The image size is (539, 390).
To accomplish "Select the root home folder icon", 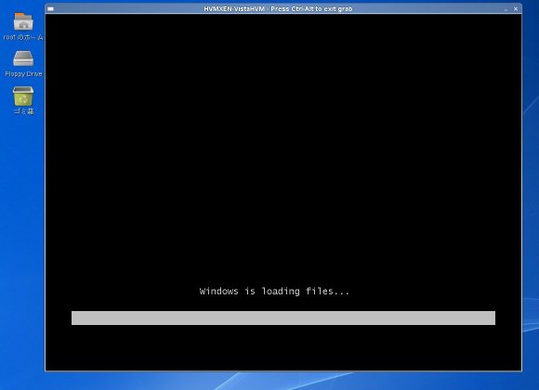I will point(23,21).
